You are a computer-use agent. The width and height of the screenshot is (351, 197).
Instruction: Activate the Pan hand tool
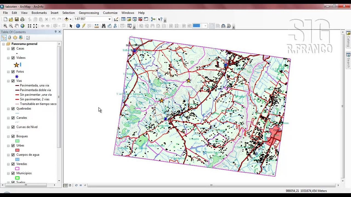(16, 26)
